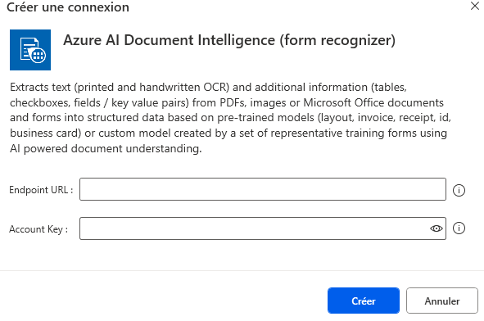Click the Azure AI Document Intelligence heading

(229, 40)
